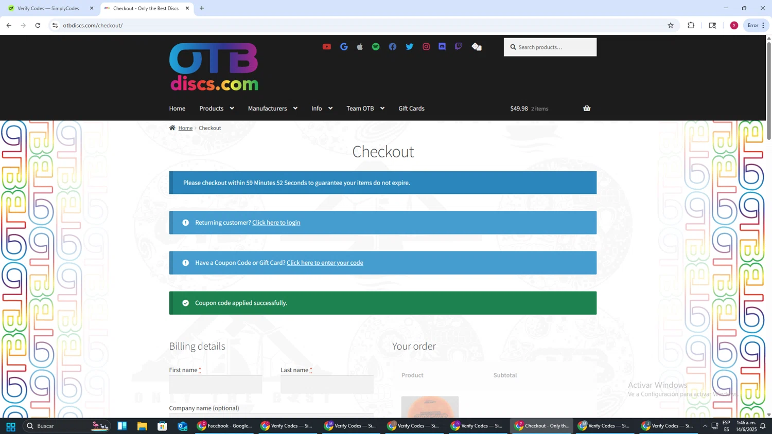Open the Spotify social icon
Screen dimensions: 772x434
click(376, 47)
